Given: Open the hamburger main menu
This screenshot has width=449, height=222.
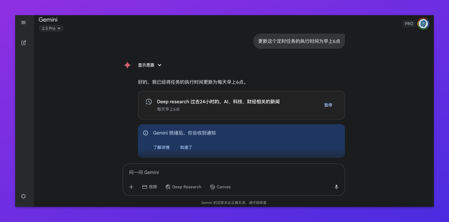Looking at the screenshot, I should click(x=23, y=22).
